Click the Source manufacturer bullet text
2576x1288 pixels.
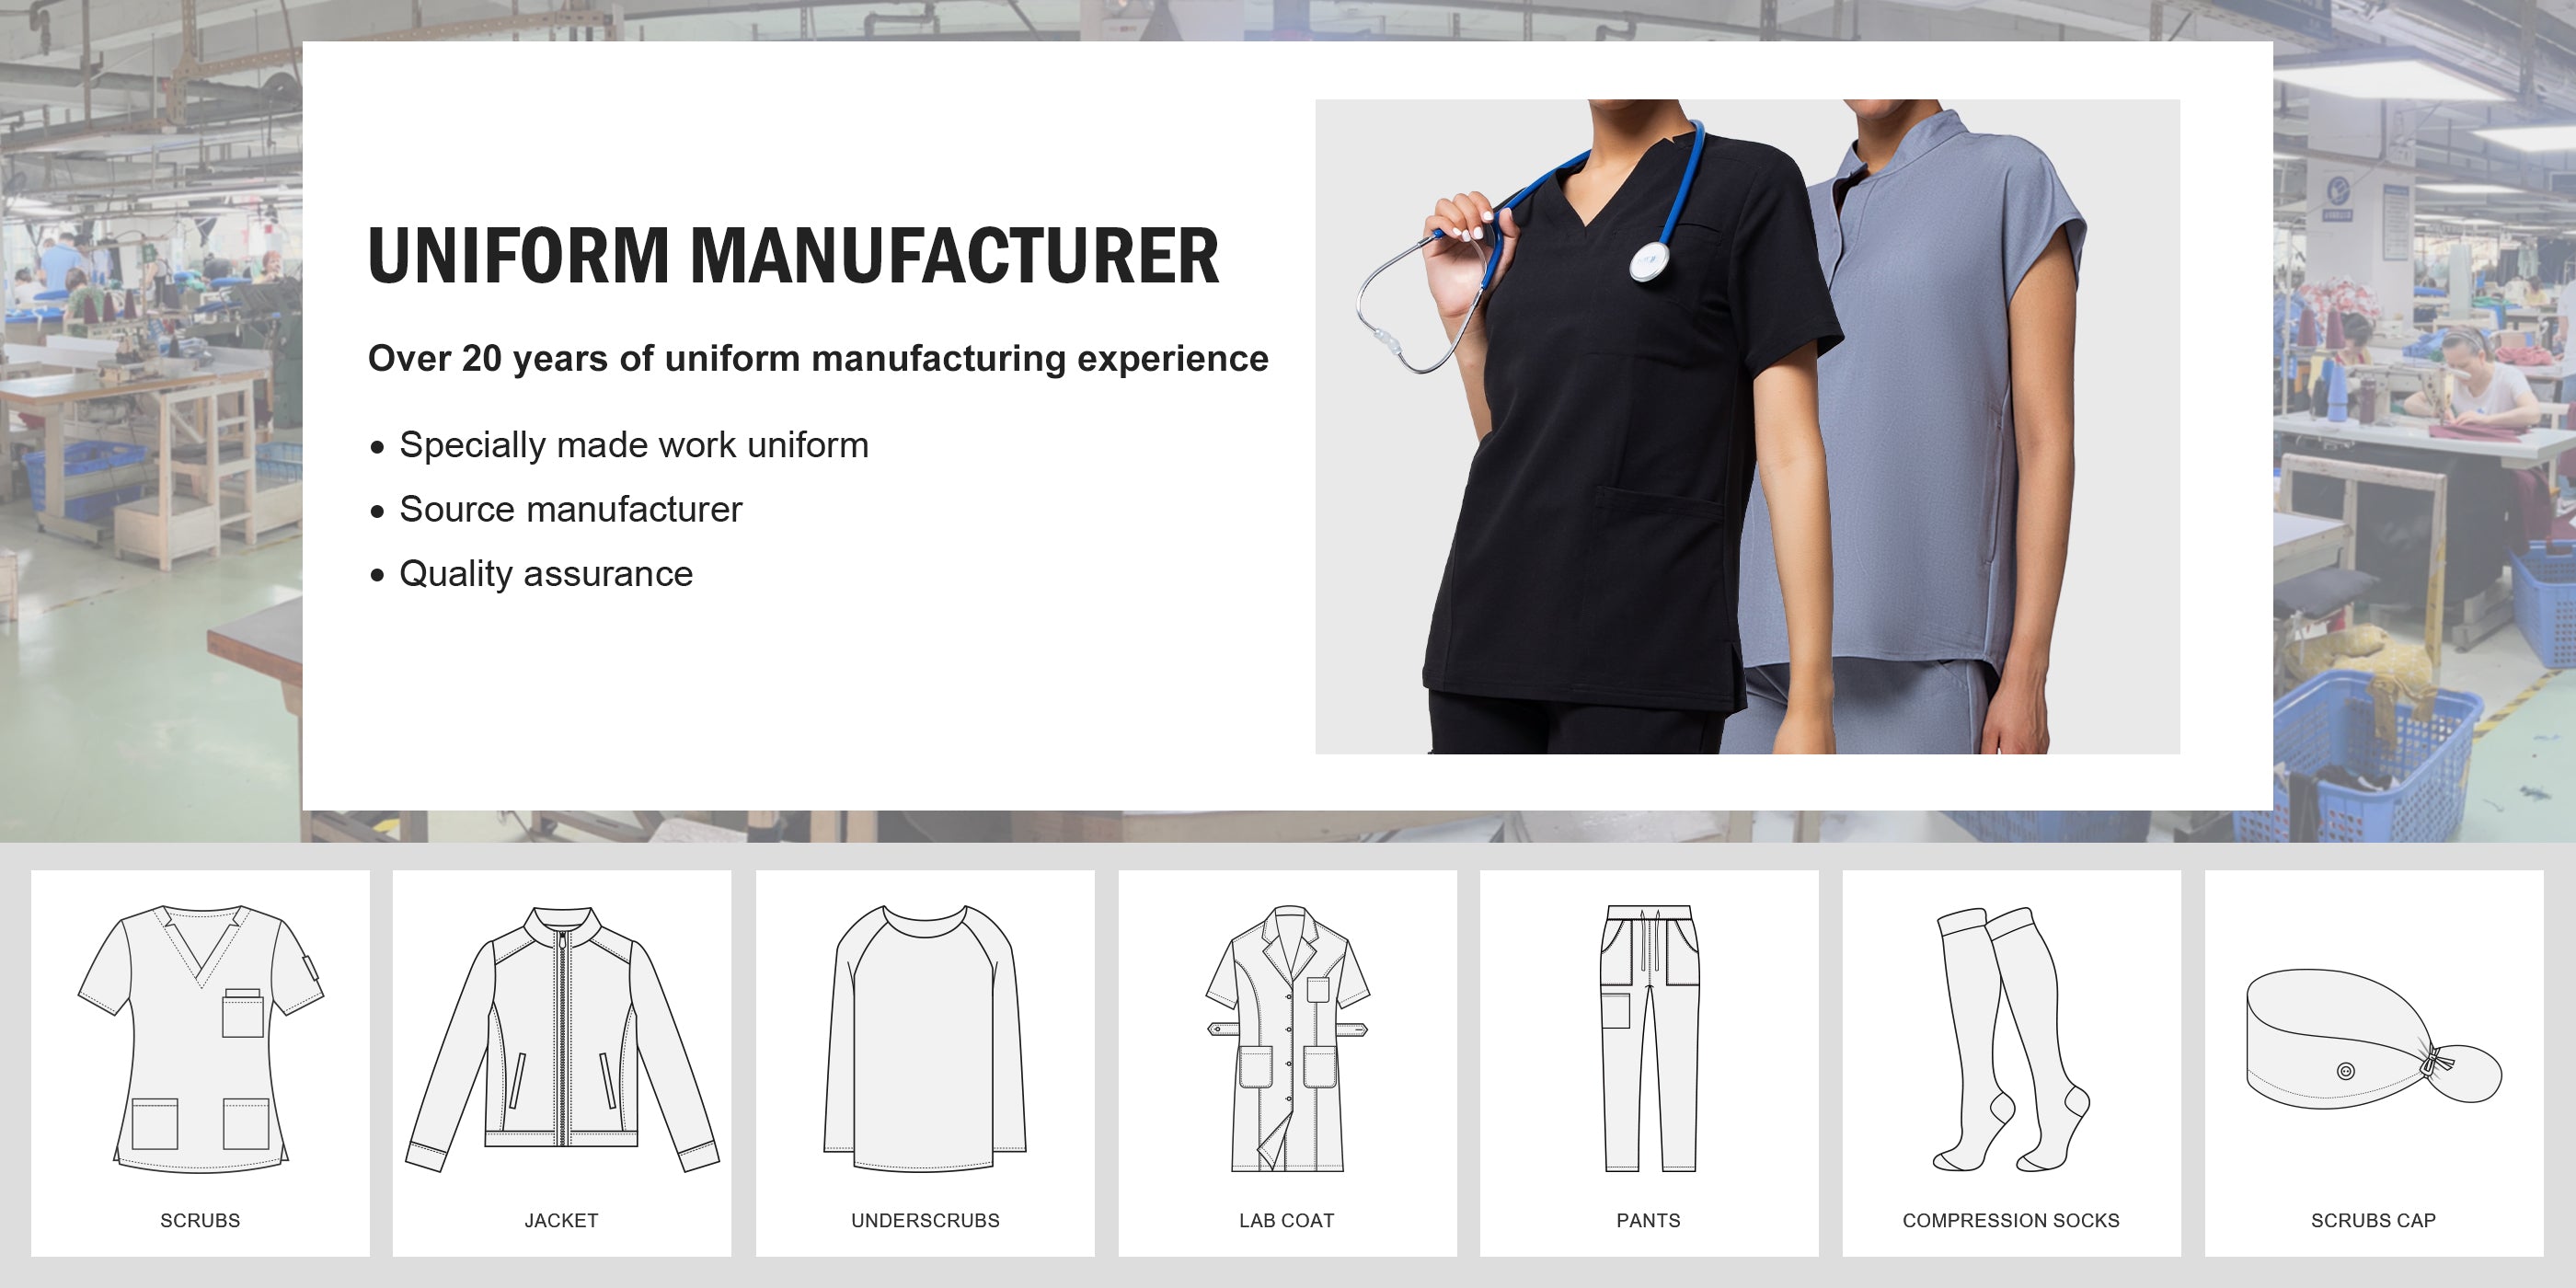[x=570, y=510]
